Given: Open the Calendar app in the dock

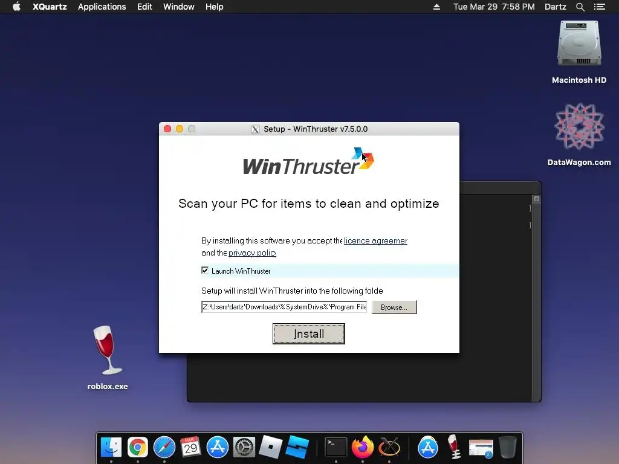Looking at the screenshot, I should [x=190, y=447].
